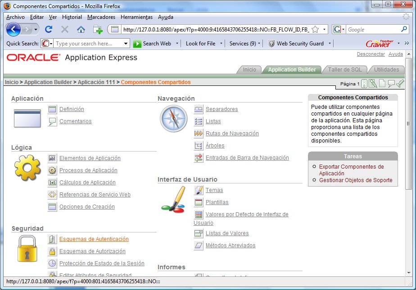Image resolution: width=416 pixels, height=290 pixels.
Task: Click the Entradas de Barra de Navegación icon
Action: 199,158
